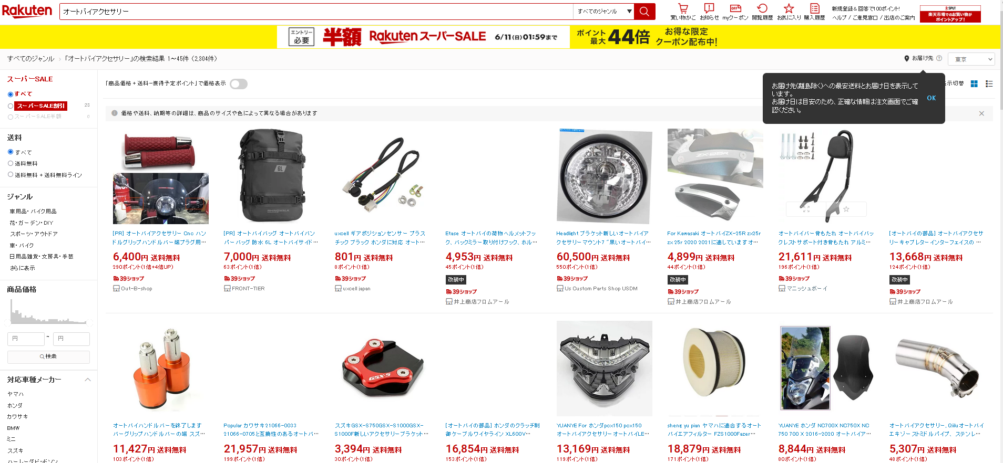Image resolution: width=1003 pixels, height=463 pixels.
Task: Open the notifications (お知らせ) icon
Action: pyautogui.click(x=709, y=8)
